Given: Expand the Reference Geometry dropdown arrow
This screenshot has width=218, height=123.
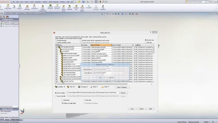Looking at the screenshot, I should click(57, 11).
